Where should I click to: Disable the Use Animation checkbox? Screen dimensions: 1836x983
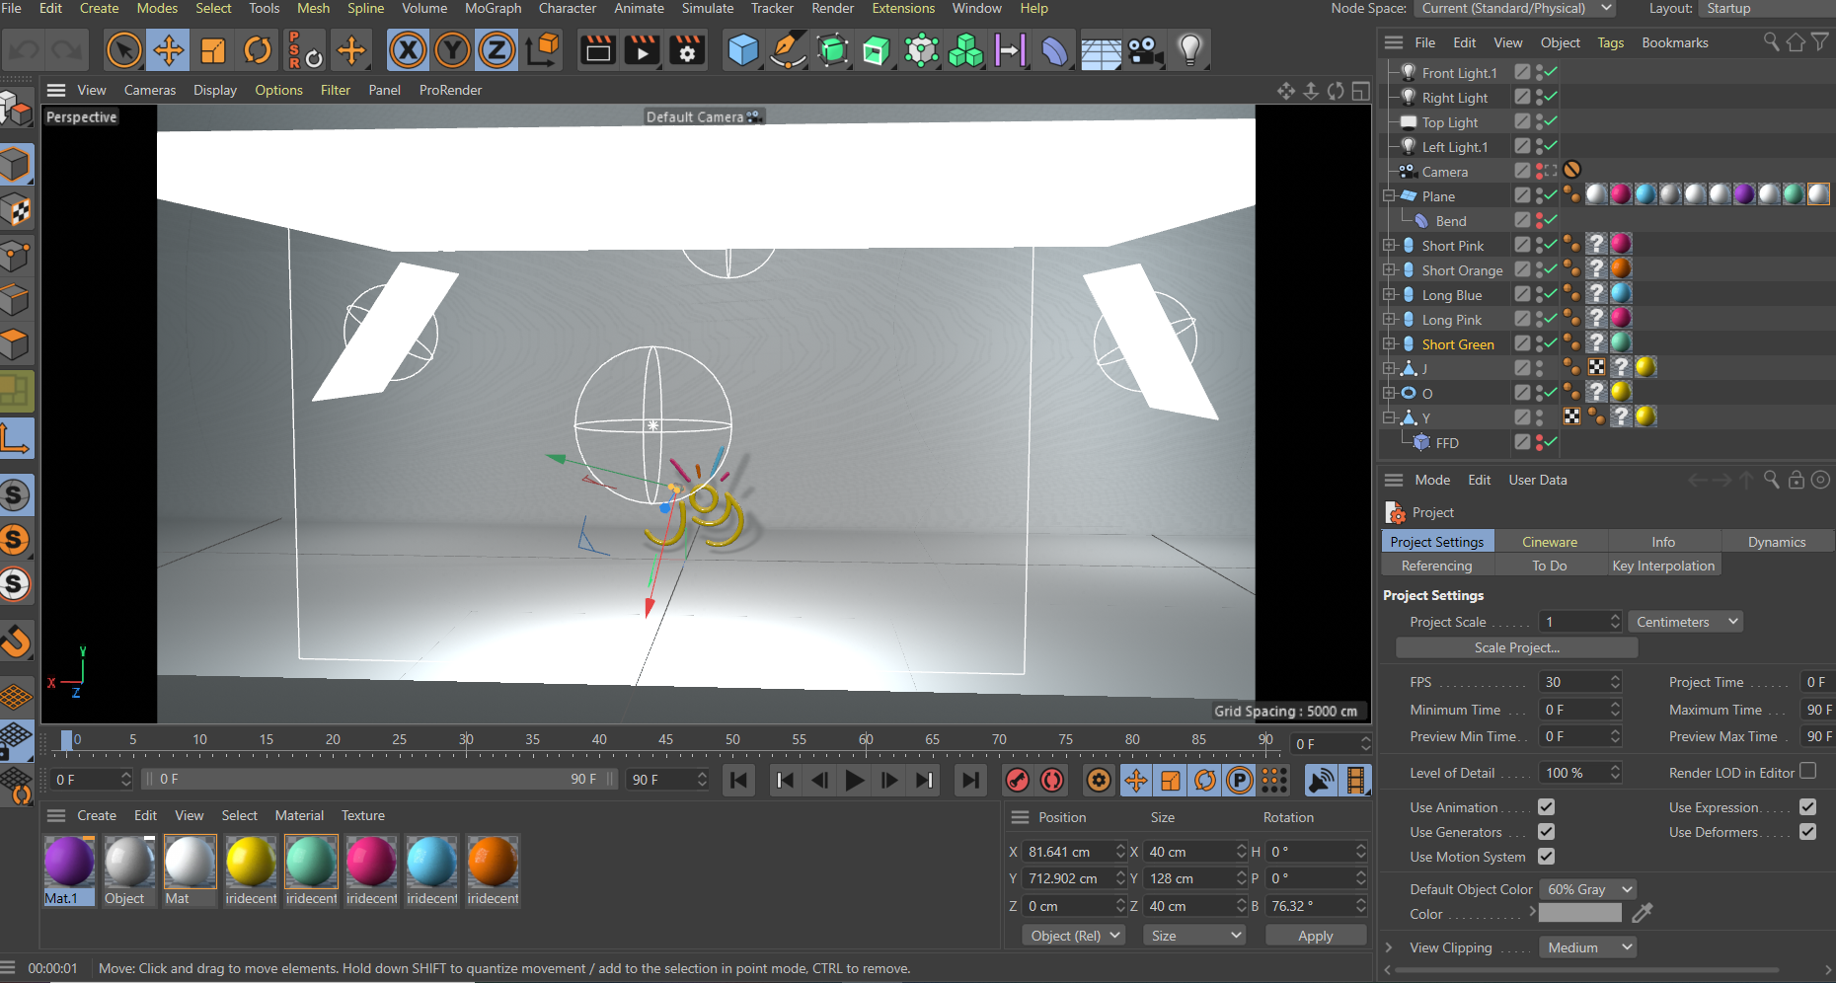[1546, 807]
